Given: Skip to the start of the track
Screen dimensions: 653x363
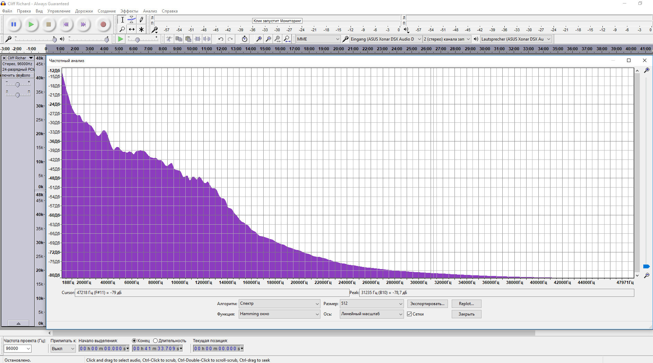Looking at the screenshot, I should point(66,24).
